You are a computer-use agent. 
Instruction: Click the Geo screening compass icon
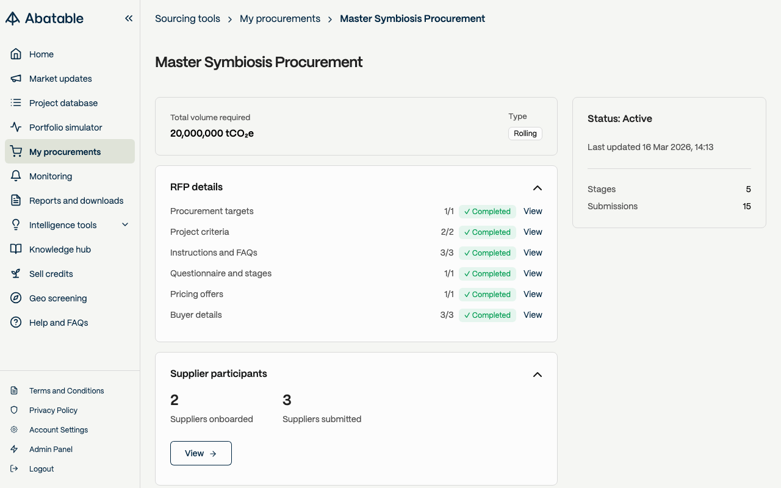point(16,298)
